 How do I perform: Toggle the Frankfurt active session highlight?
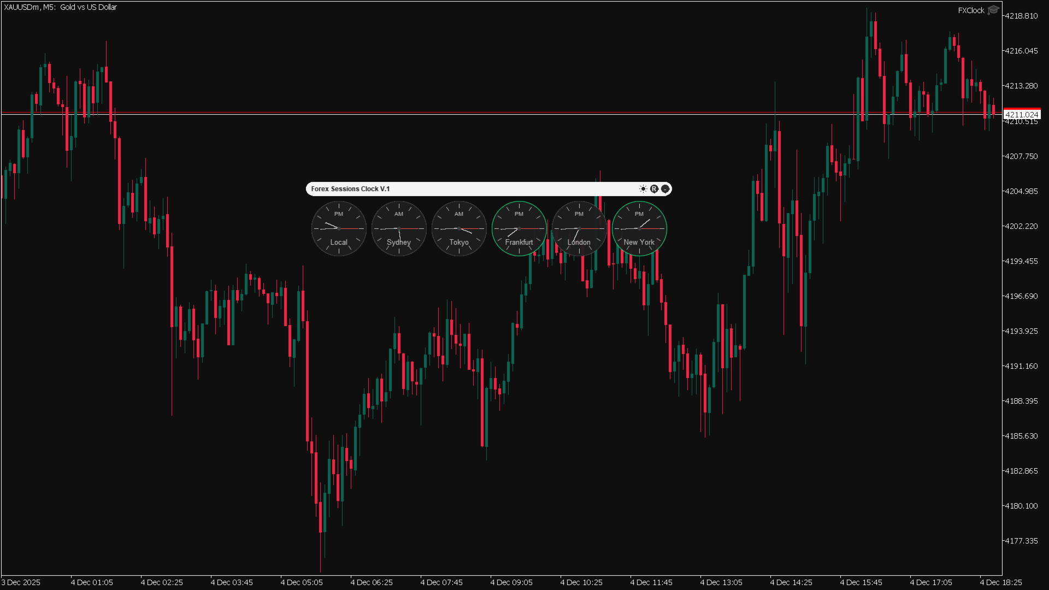pyautogui.click(x=520, y=228)
